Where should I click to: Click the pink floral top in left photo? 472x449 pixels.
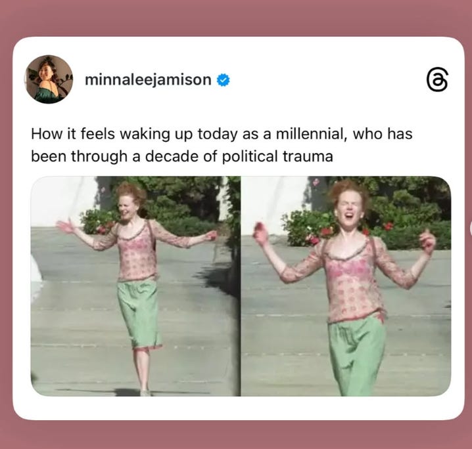tap(137, 253)
